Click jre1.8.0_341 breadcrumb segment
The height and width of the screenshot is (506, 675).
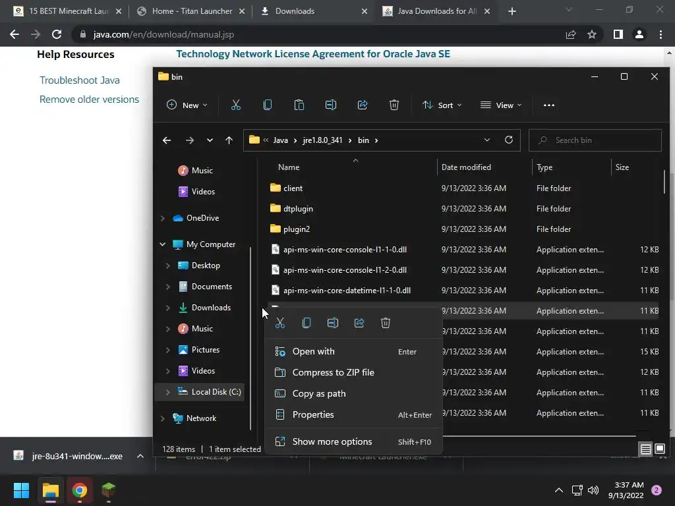point(322,140)
